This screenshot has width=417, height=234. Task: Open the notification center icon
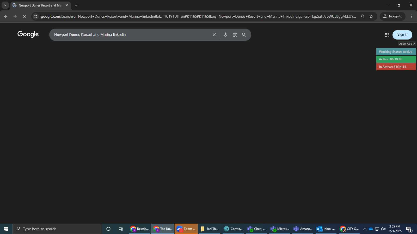coord(409,229)
